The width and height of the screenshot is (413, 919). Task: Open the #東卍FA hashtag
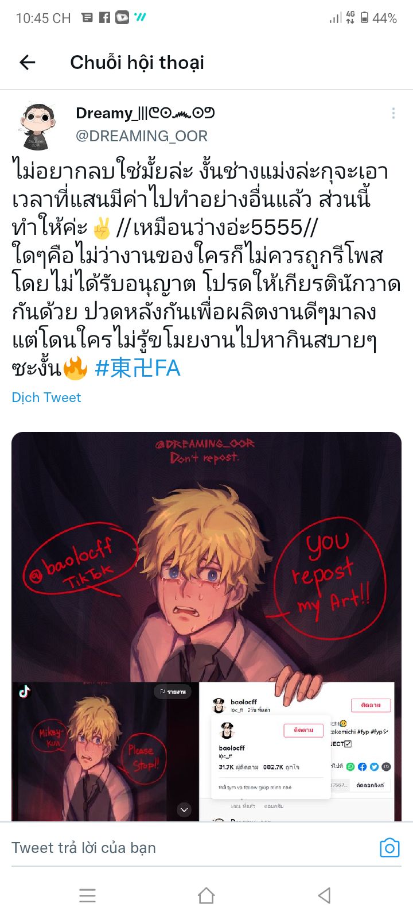(138, 368)
